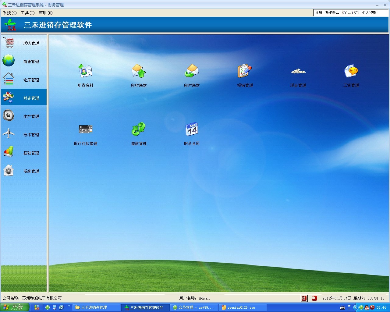Select 采购管理 in the sidebar

(24, 43)
